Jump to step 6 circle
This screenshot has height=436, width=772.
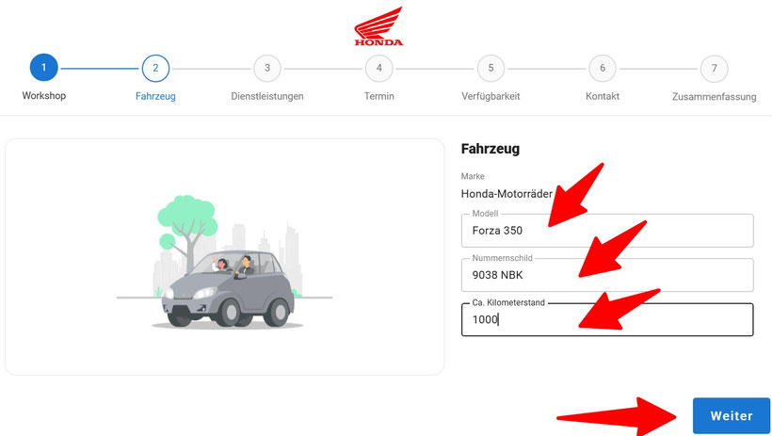click(603, 68)
